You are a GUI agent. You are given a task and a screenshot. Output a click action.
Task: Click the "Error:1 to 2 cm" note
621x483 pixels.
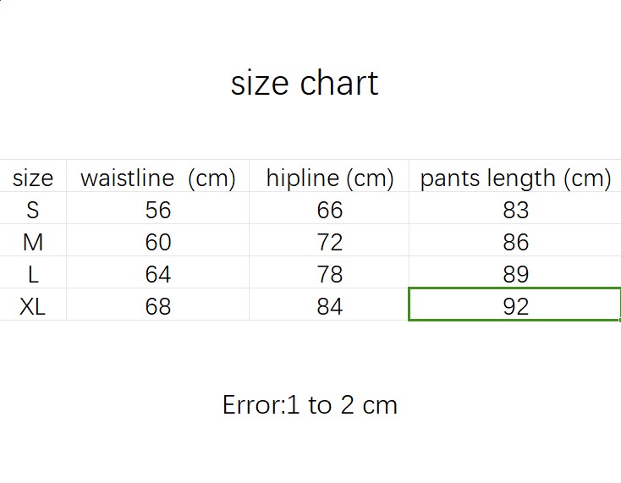coord(310,405)
